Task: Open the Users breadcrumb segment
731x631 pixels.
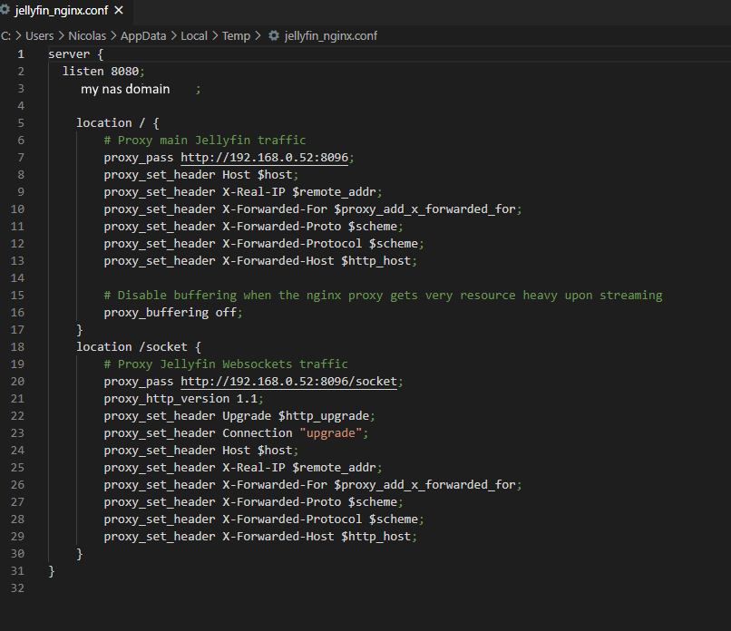Action: coord(40,36)
